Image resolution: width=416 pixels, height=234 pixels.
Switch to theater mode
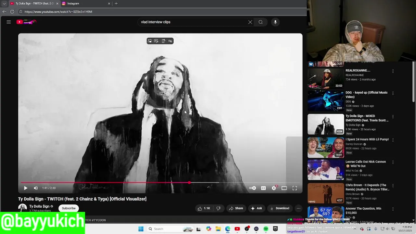pos(284,188)
